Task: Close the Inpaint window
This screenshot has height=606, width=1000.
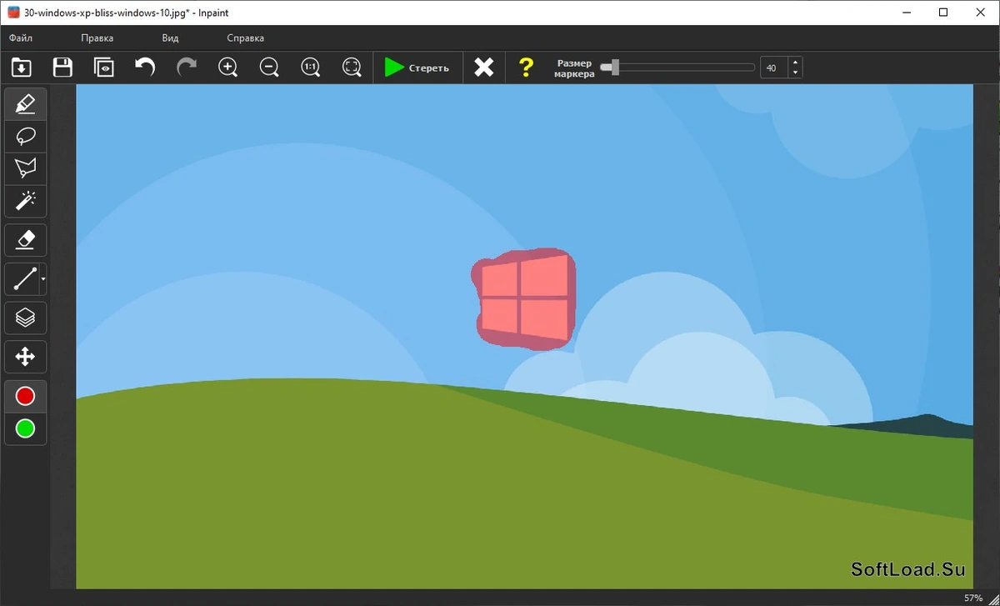Action: point(981,13)
